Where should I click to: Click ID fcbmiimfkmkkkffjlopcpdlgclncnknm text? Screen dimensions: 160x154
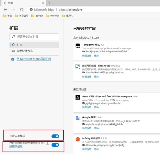click(103, 73)
